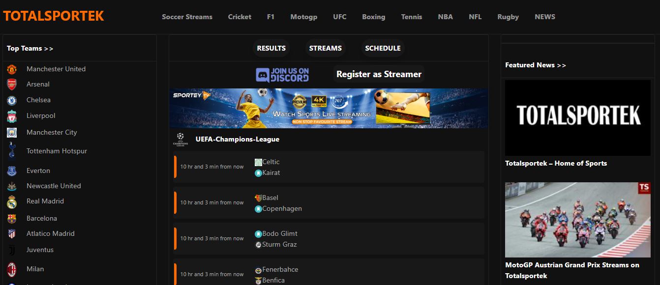Image resolution: width=660 pixels, height=285 pixels.
Task: Click the Barcelona crest icon
Action: click(x=12, y=219)
